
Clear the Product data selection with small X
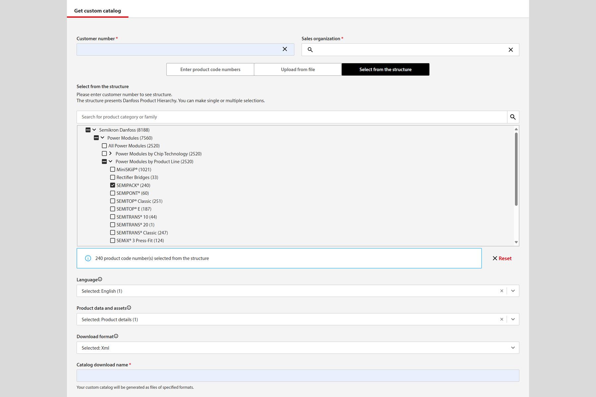point(502,319)
